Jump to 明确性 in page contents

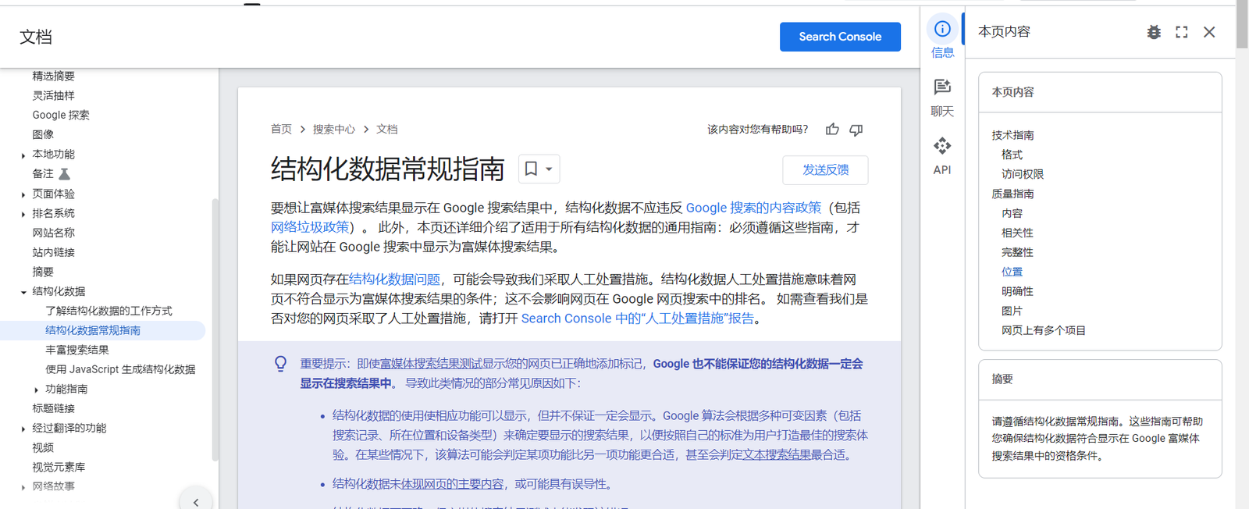point(1017,291)
